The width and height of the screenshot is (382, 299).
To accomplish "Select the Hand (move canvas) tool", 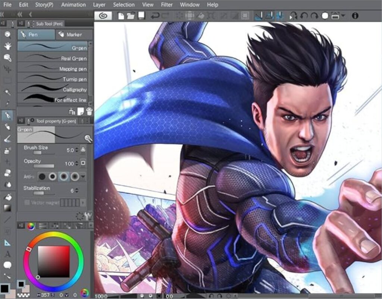I will [7, 46].
